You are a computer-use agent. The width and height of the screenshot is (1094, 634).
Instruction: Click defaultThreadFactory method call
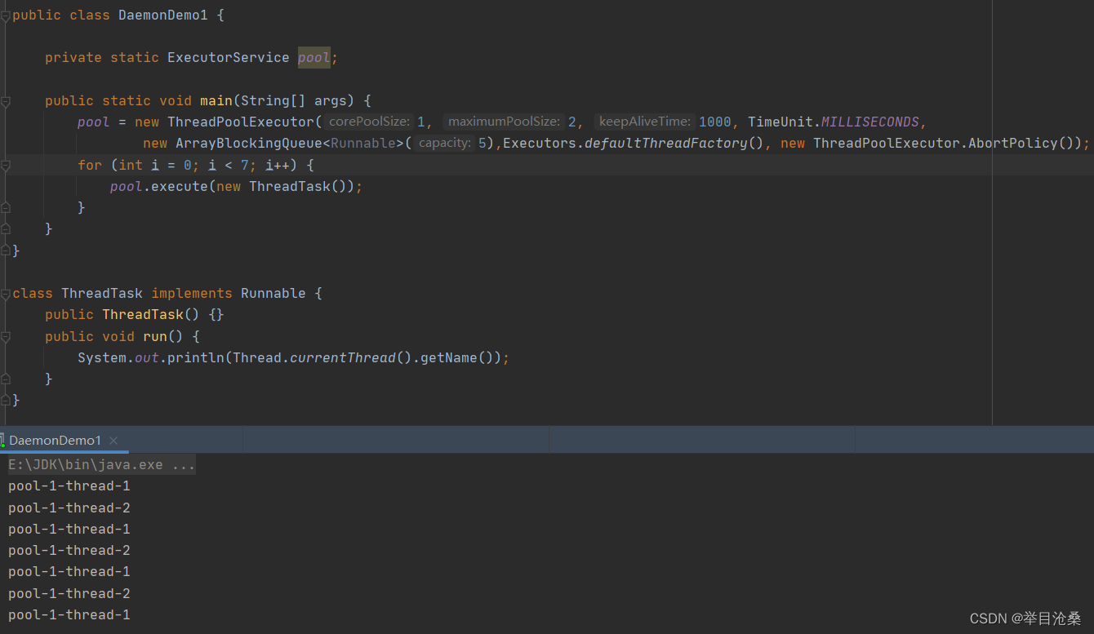(666, 144)
